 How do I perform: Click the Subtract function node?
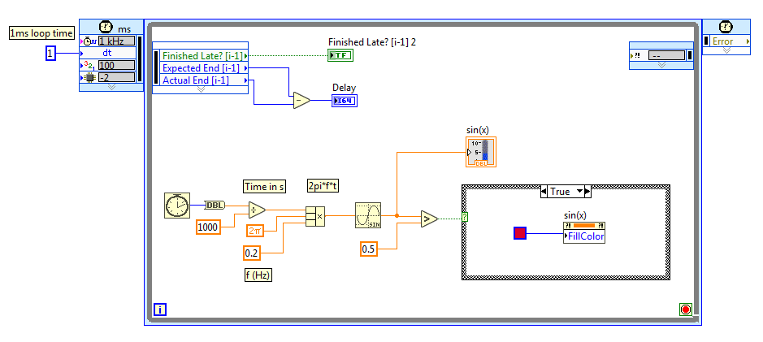pos(301,101)
